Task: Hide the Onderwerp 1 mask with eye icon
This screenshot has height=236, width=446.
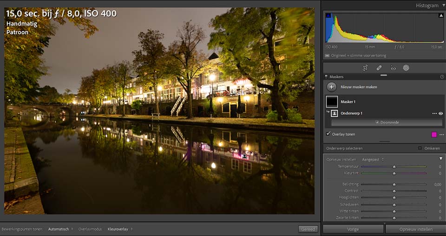Action: tap(440, 113)
